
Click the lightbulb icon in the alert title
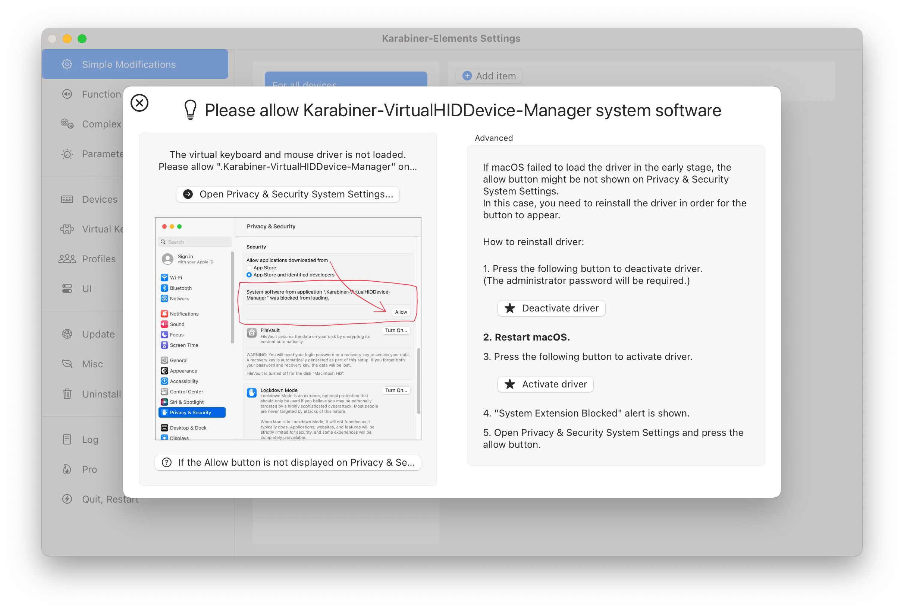tap(190, 110)
